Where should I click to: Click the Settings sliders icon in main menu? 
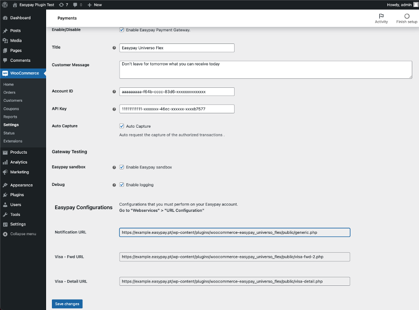coord(5,224)
